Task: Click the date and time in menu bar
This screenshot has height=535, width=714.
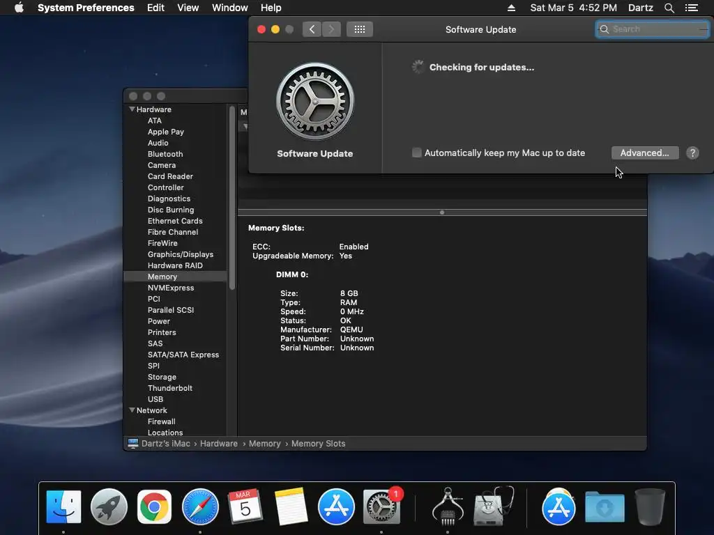Action: click(573, 8)
